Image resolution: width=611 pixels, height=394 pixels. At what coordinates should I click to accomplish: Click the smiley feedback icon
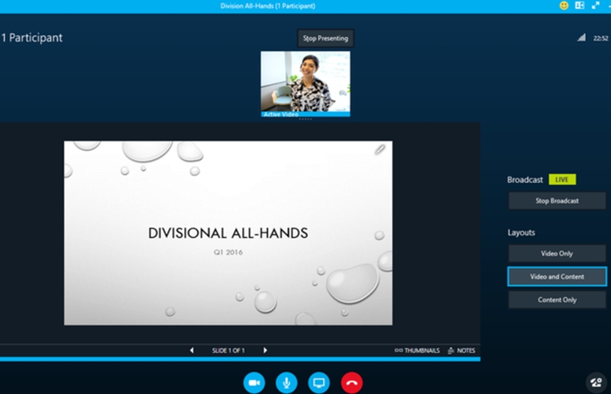click(564, 5)
